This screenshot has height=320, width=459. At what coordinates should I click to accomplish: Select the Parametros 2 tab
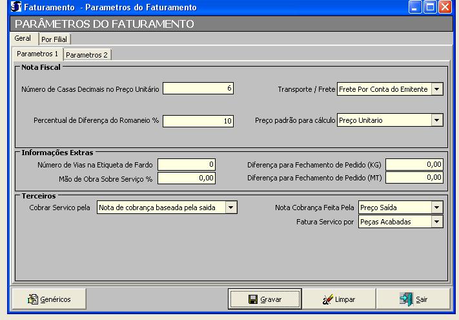point(87,55)
